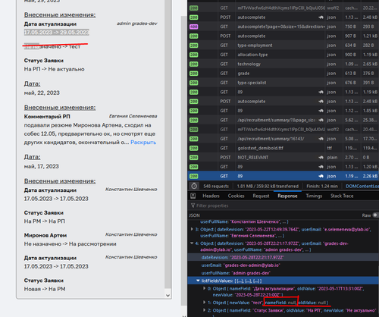Screen dimensions: 379x317
Task: Click the 'admin grades-dev' author label in history
Action: pyautogui.click(x=137, y=24)
